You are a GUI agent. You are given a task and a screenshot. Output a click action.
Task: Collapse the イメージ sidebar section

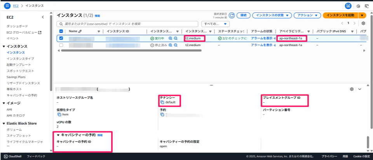(x=4, y=103)
